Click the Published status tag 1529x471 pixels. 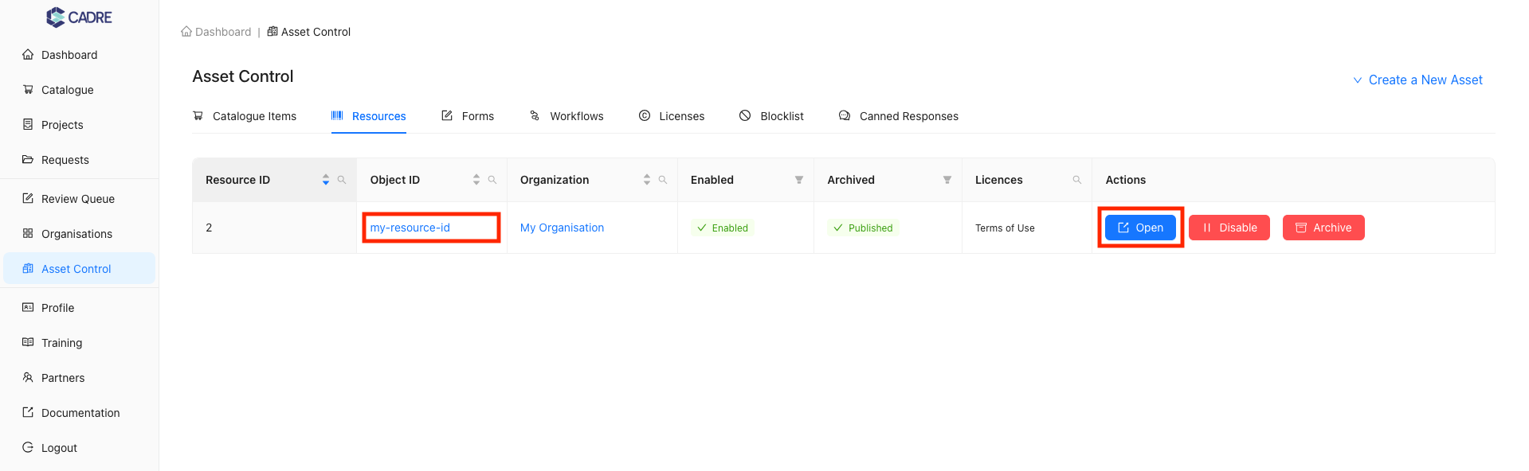coord(863,228)
